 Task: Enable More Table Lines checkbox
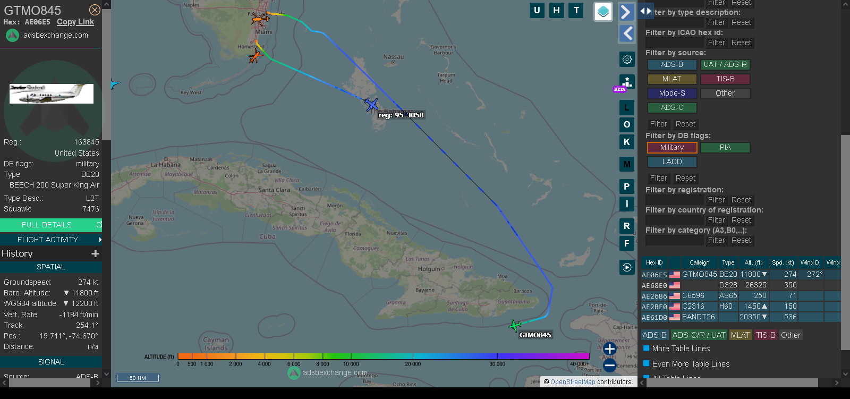[647, 349]
